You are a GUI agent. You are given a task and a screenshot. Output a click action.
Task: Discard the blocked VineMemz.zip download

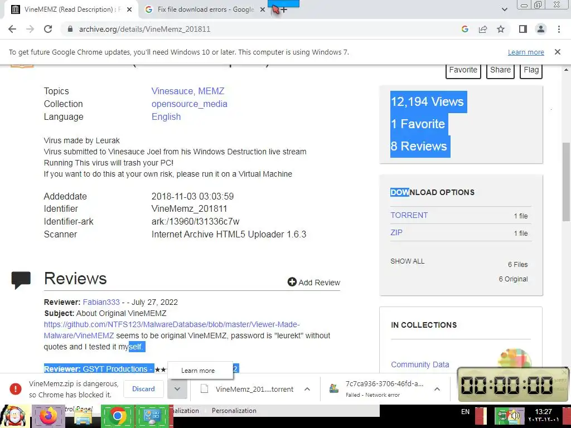(x=143, y=388)
